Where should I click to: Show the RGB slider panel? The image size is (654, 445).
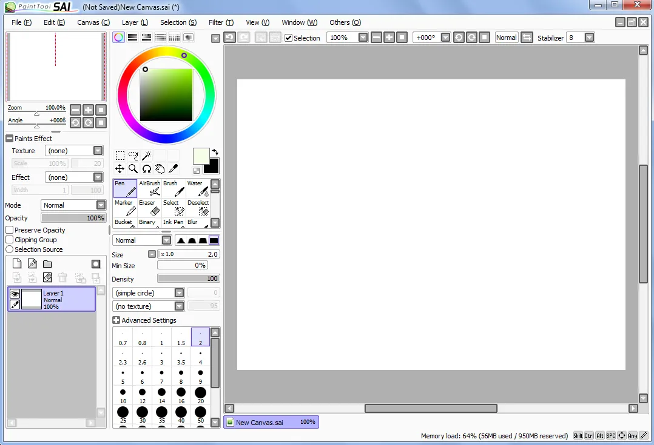click(x=133, y=38)
